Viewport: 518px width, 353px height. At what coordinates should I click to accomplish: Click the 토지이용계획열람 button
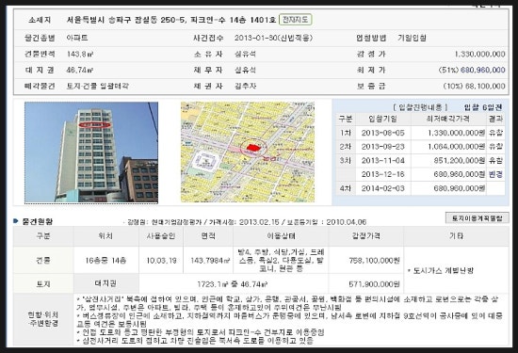pyautogui.click(x=478, y=218)
